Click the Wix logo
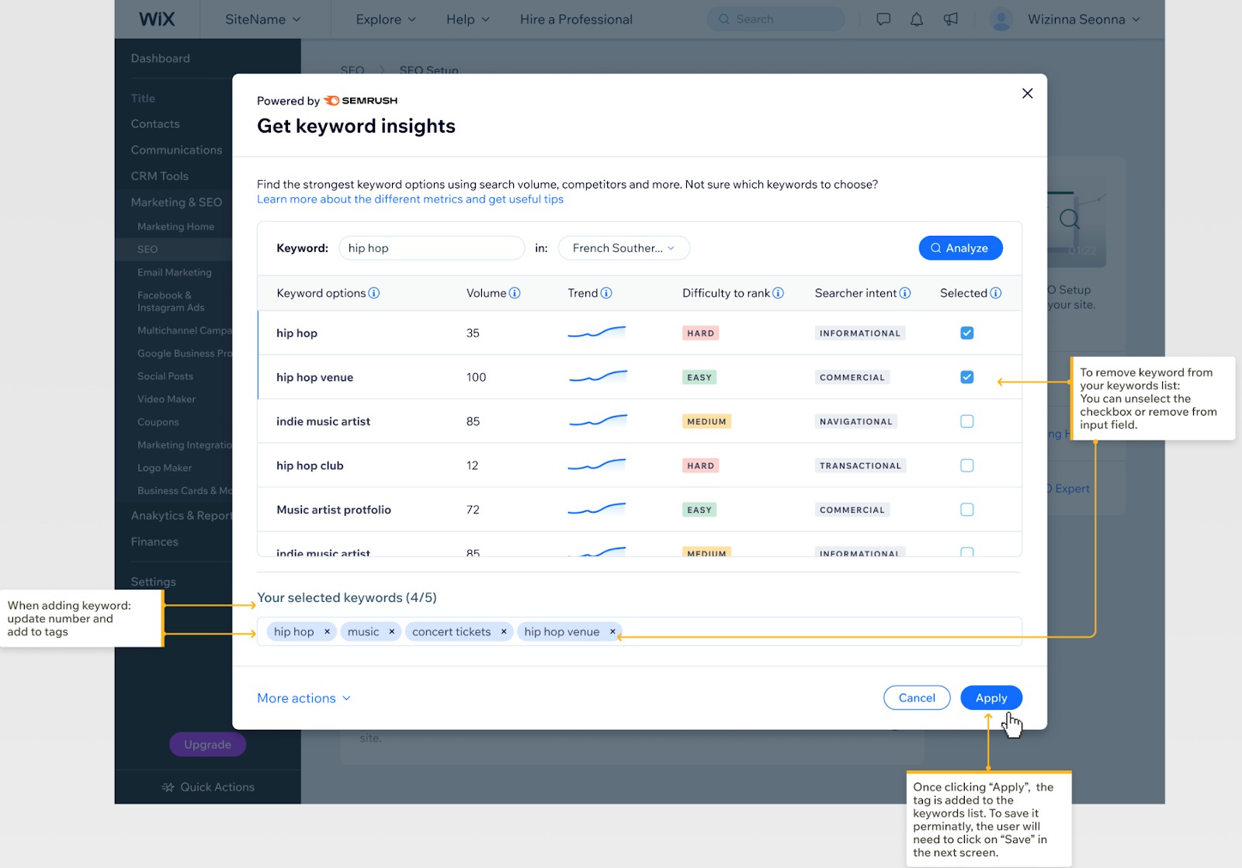 (x=157, y=19)
